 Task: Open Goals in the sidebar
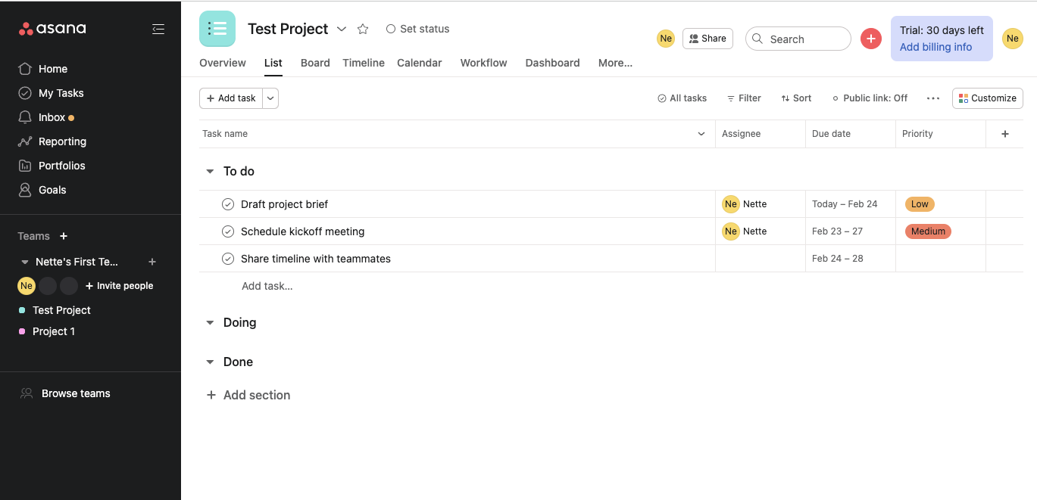52,190
